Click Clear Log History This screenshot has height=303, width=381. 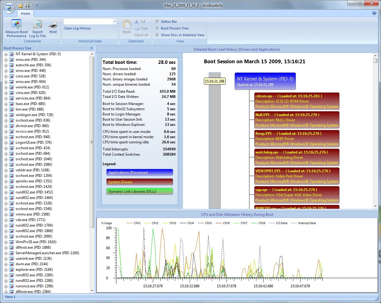click(77, 28)
